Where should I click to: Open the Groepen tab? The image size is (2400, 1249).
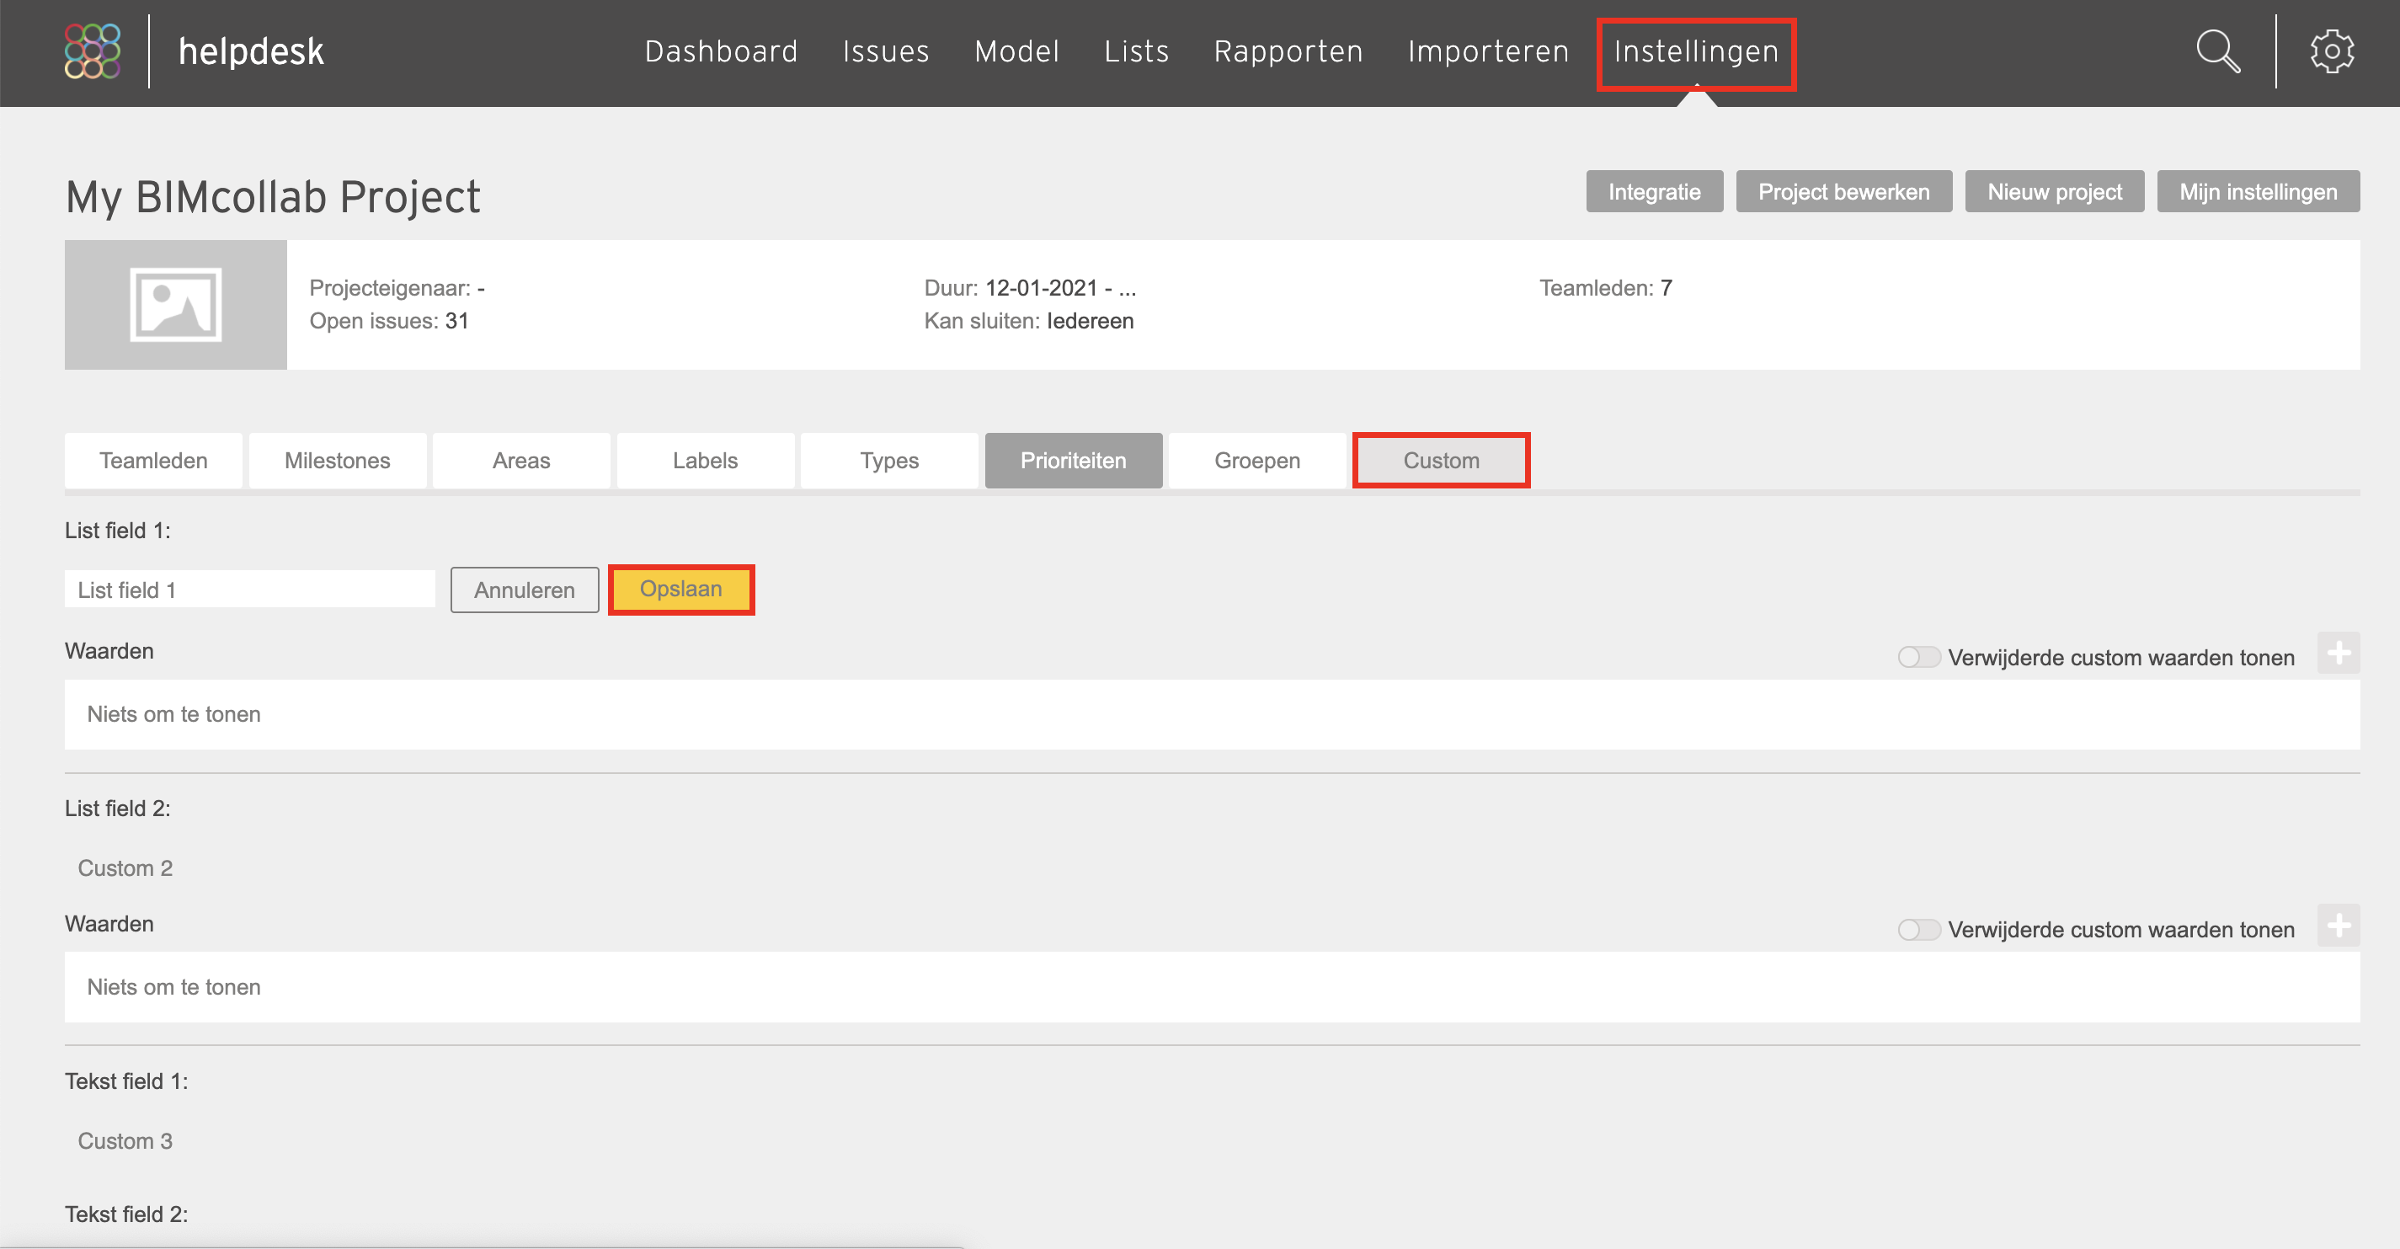[x=1258, y=461]
